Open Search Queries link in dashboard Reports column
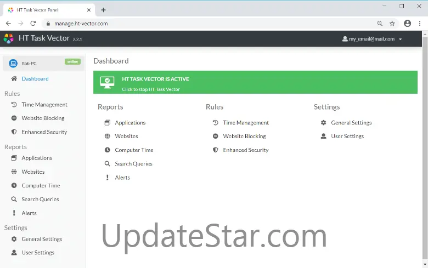The height and width of the screenshot is (268, 428). (x=133, y=164)
